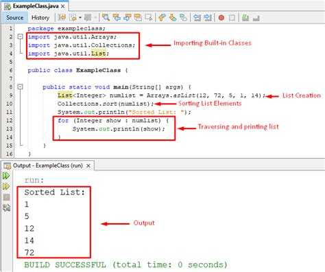The image size is (325, 272).
Task: Open the Back history dropdown arrow
Action: pyautogui.click(x=80, y=17)
